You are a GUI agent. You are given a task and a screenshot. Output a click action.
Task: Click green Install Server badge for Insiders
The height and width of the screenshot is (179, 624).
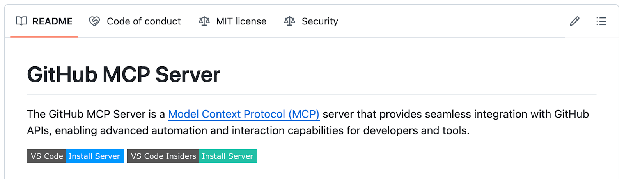tap(228, 156)
